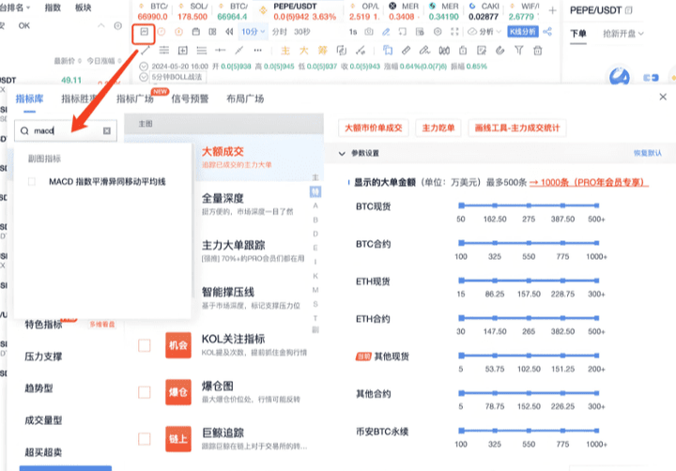Click the blue pencil drawing icon
The width and height of the screenshot is (676, 471).
386,32
